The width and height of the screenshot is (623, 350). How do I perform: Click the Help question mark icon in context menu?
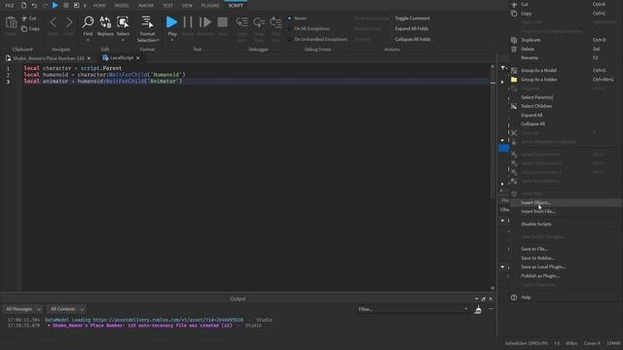(x=514, y=297)
